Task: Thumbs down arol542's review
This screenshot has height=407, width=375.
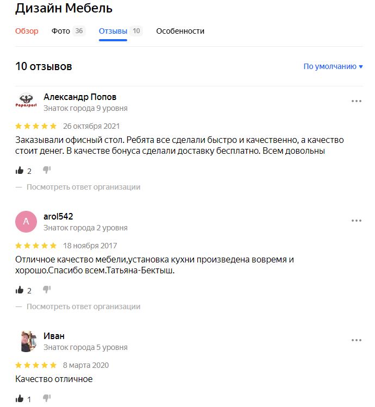Action: click(47, 290)
